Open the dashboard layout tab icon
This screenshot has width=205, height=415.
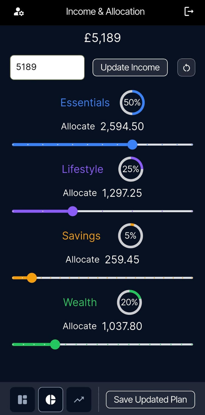tap(23, 400)
